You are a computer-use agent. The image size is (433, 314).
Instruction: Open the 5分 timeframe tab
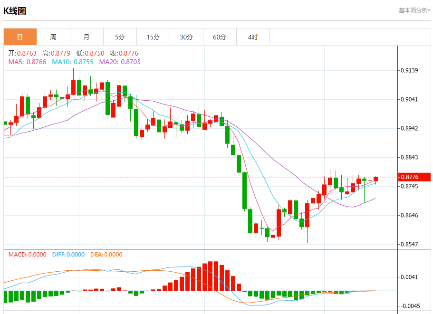(x=120, y=37)
